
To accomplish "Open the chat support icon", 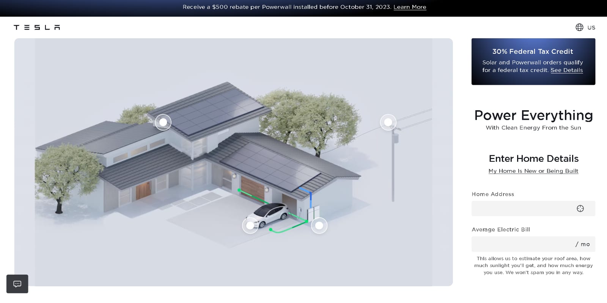I will [x=17, y=284].
